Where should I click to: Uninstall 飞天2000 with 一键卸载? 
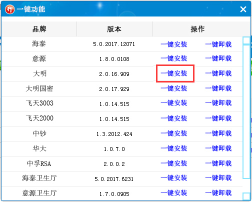(218, 118)
